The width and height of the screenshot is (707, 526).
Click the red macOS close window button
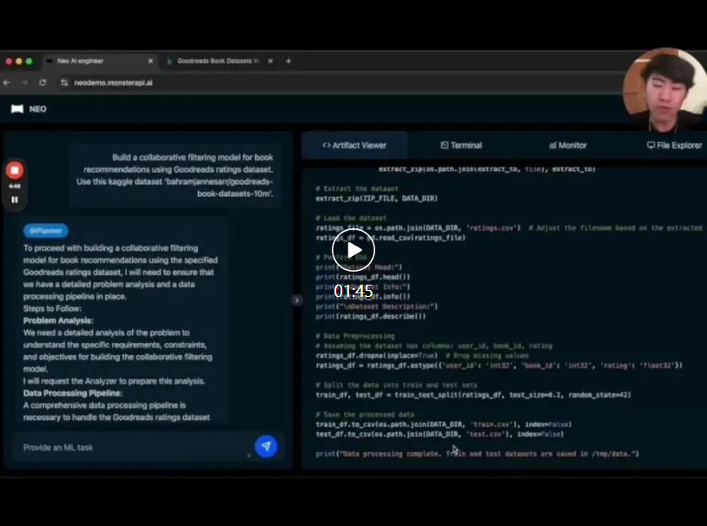9,61
